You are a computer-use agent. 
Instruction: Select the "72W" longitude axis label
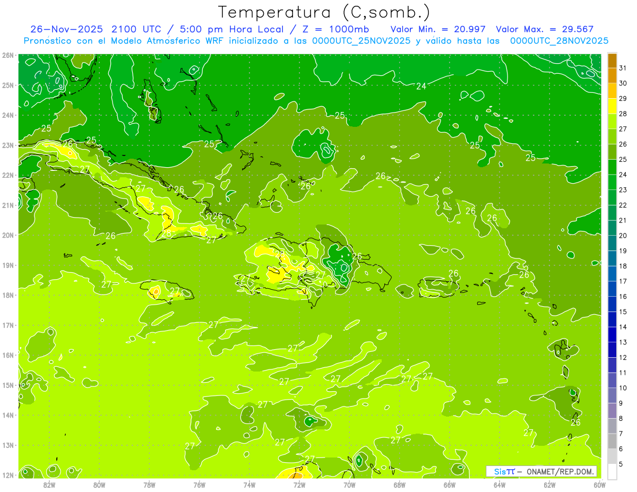pyautogui.click(x=299, y=485)
